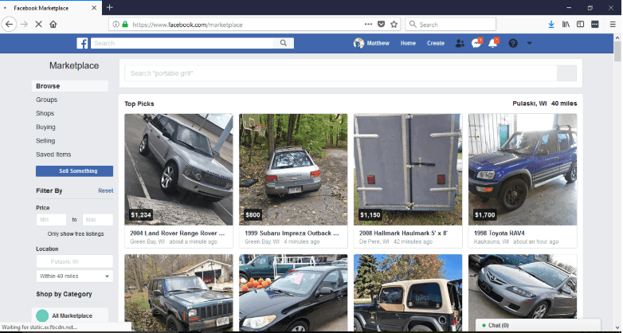Open the Firefox Downloads arrow
623x333 pixels.
[x=551, y=24]
